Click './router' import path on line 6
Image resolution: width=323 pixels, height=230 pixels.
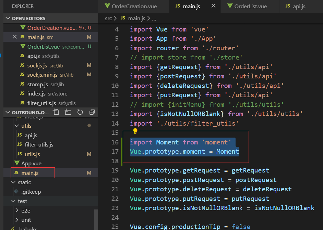tap(220, 48)
